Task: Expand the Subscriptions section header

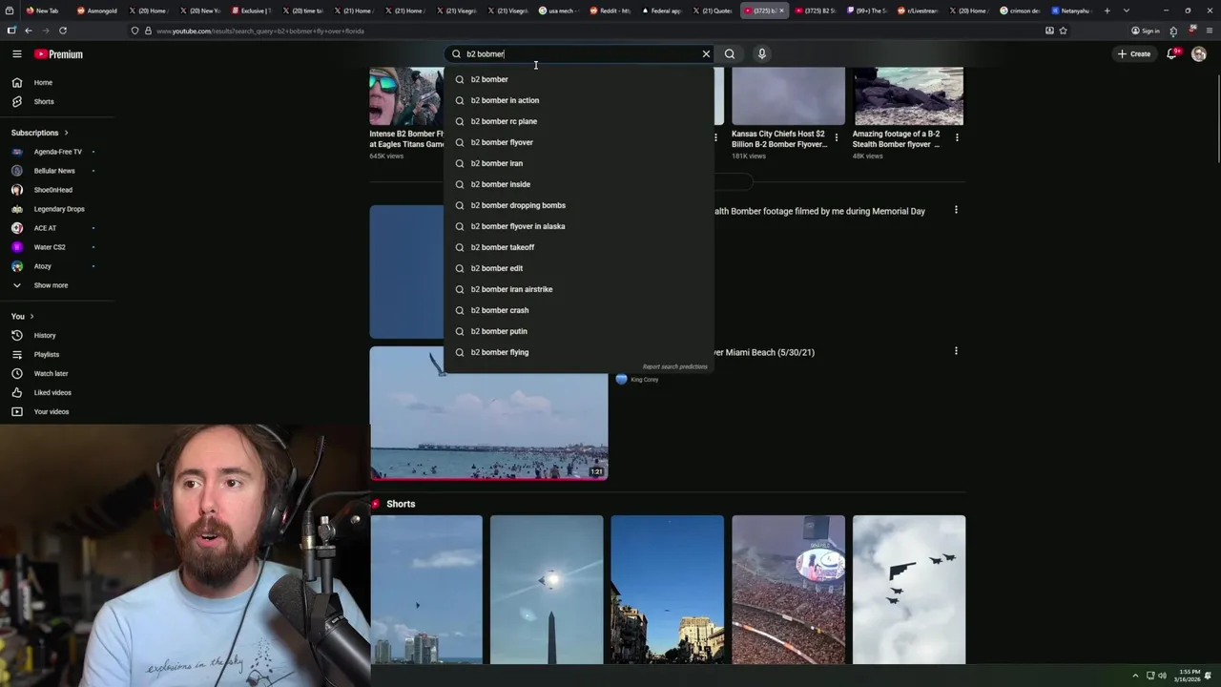Action: point(40,133)
